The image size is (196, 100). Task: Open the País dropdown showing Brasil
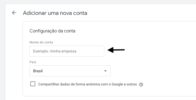point(70,71)
